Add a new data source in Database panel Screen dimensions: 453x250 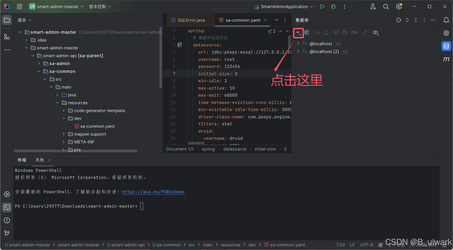pyautogui.click(x=298, y=33)
